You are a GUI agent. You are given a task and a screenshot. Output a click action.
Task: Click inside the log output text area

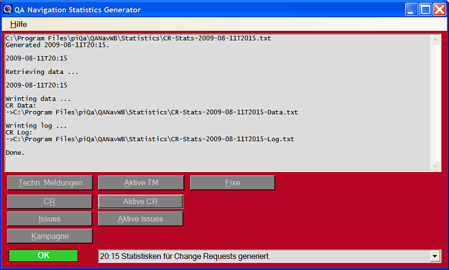pyautogui.click(x=218, y=103)
